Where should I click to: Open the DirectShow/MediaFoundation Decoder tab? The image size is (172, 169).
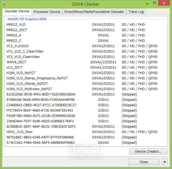(94, 12)
